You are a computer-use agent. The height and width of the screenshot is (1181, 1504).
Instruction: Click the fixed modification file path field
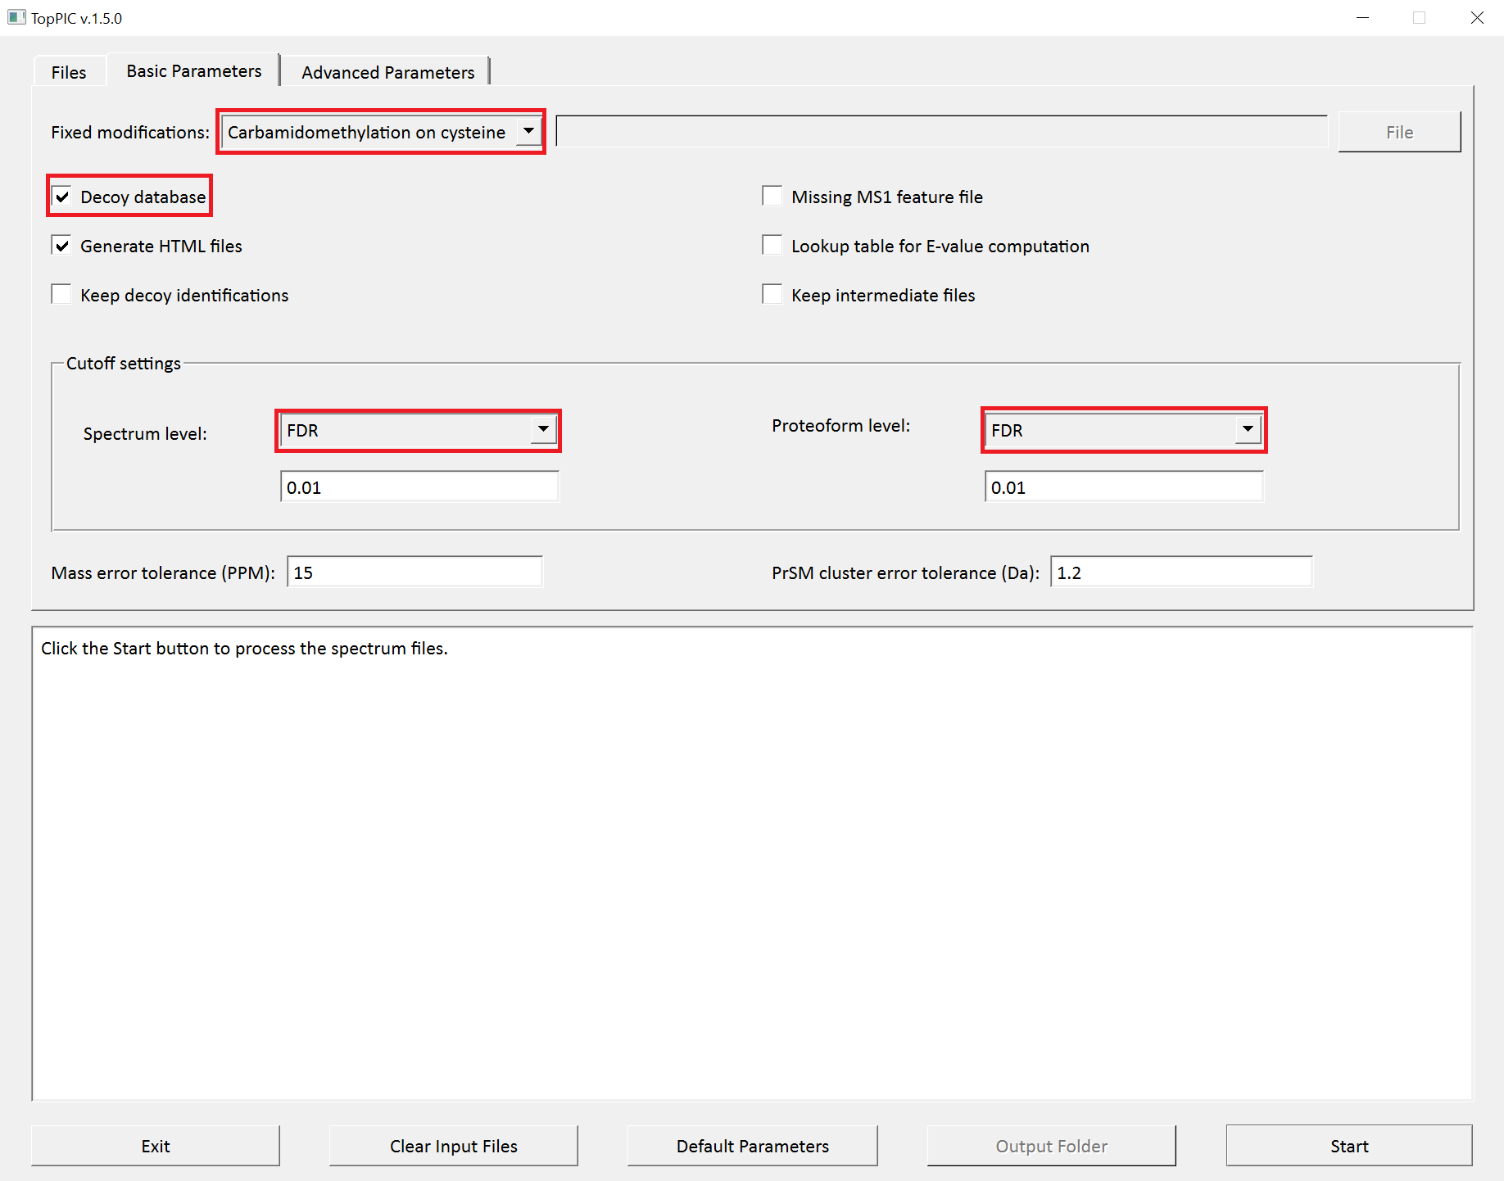pos(941,132)
